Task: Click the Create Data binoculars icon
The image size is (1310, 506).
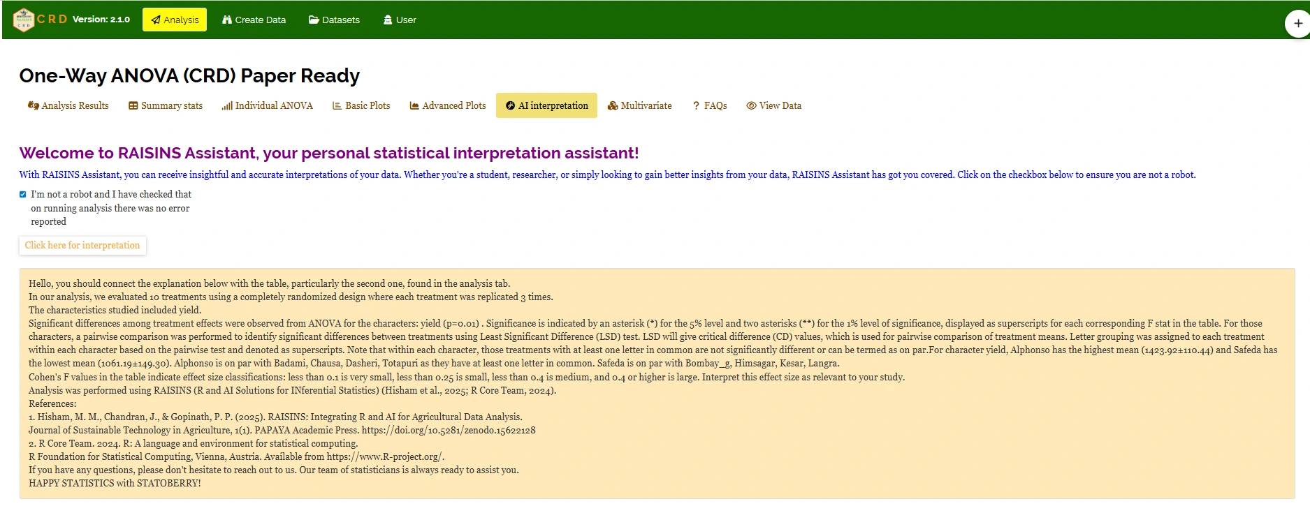Action: click(227, 20)
